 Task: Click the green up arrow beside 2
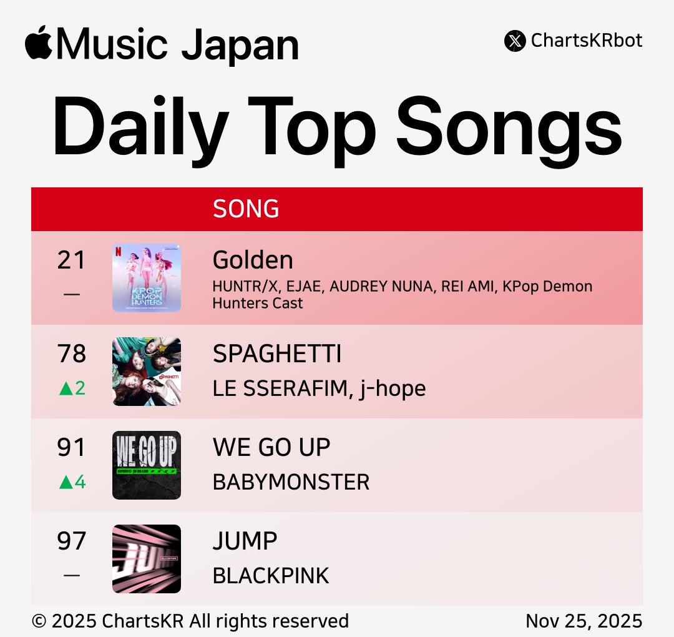pos(66,389)
